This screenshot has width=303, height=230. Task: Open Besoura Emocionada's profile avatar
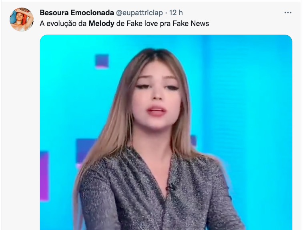point(22,20)
